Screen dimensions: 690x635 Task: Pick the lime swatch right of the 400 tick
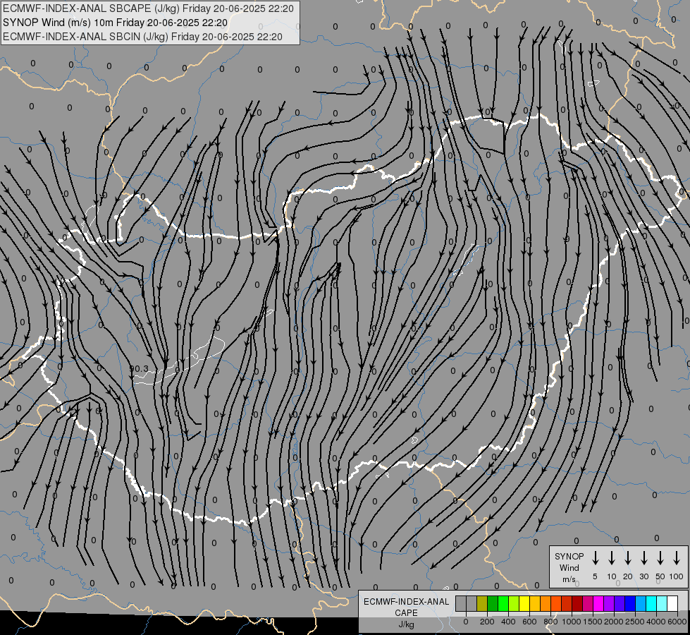514,603
